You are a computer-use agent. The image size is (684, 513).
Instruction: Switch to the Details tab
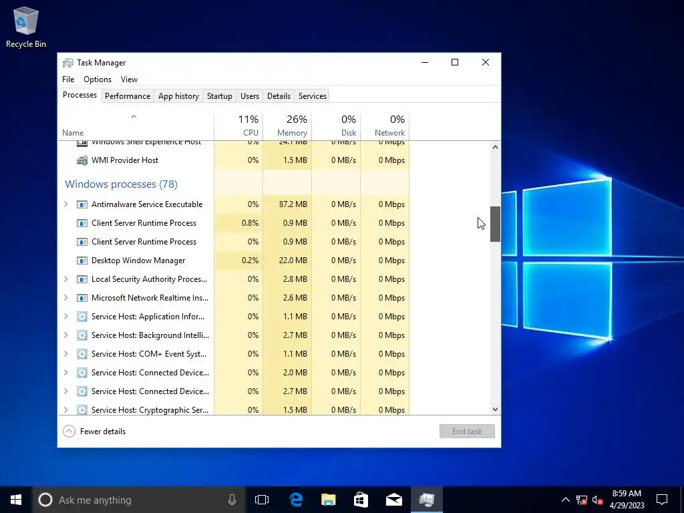click(x=279, y=96)
